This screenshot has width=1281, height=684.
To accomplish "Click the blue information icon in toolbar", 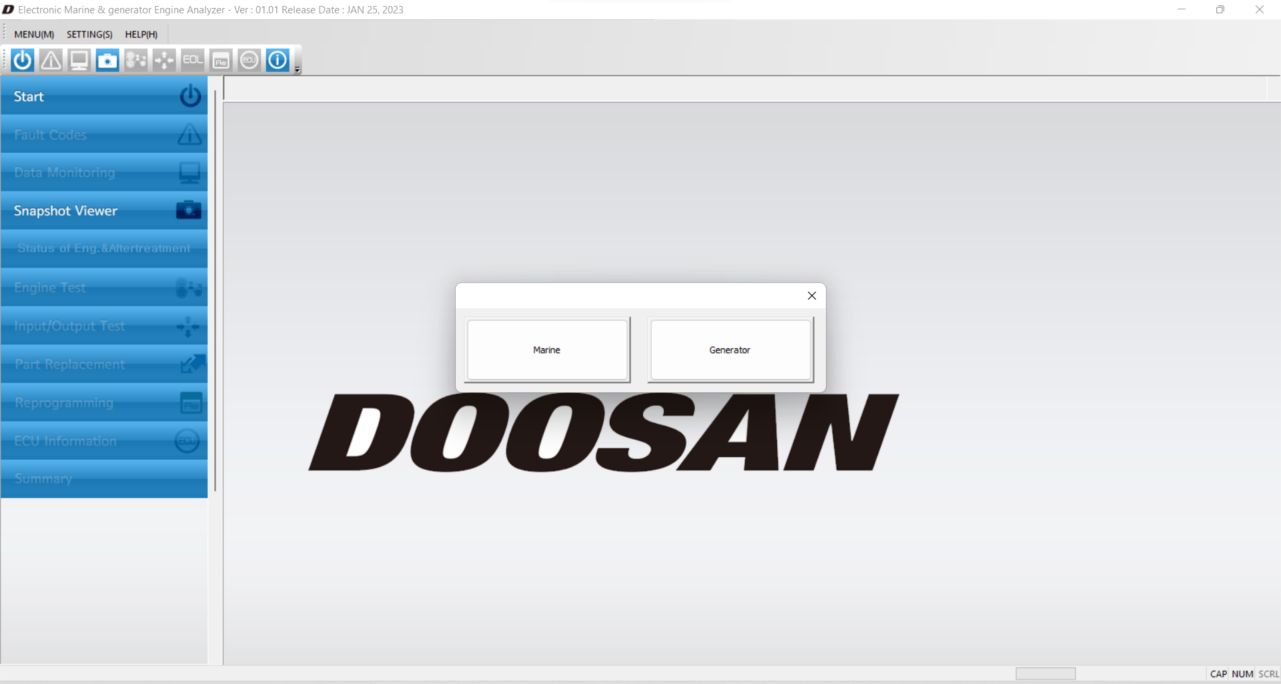I will click(x=278, y=60).
